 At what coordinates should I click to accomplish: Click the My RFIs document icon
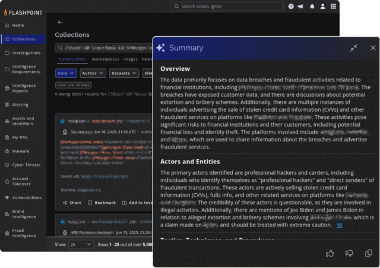[x=7, y=137]
